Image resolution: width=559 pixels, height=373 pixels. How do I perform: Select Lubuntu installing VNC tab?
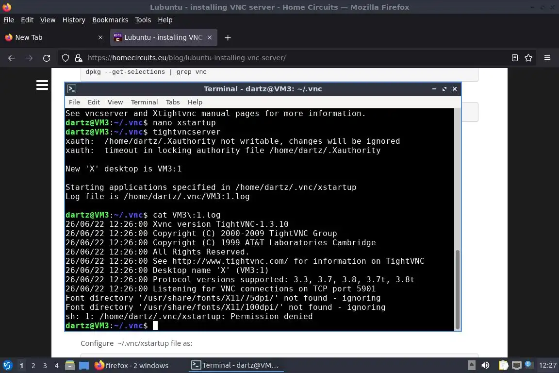164,37
